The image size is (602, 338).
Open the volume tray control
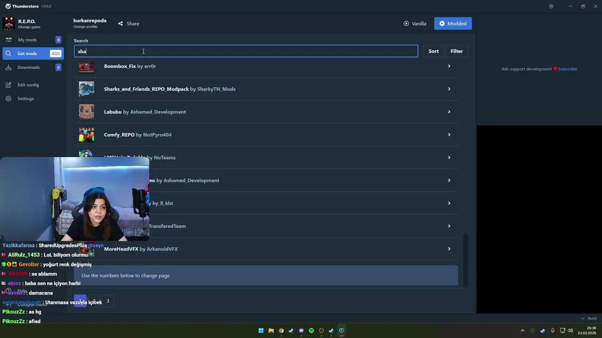[x=570, y=330]
